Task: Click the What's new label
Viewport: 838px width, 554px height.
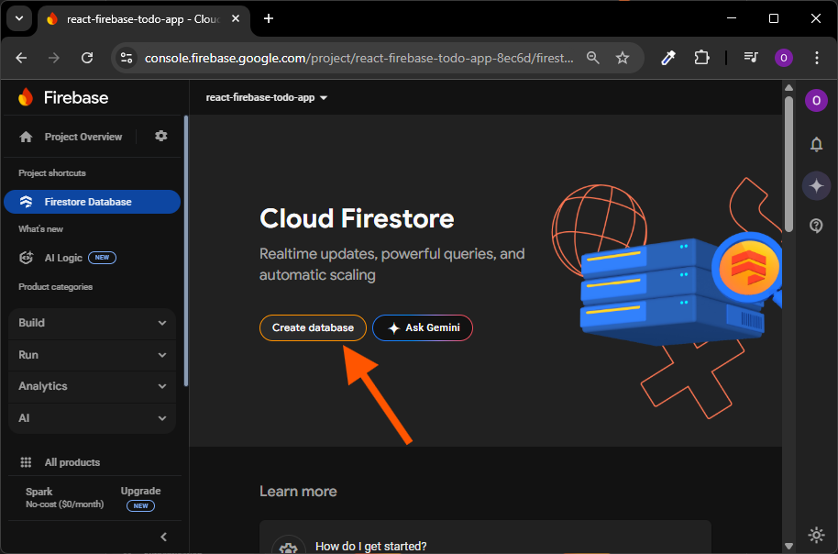Action: pyautogui.click(x=40, y=229)
